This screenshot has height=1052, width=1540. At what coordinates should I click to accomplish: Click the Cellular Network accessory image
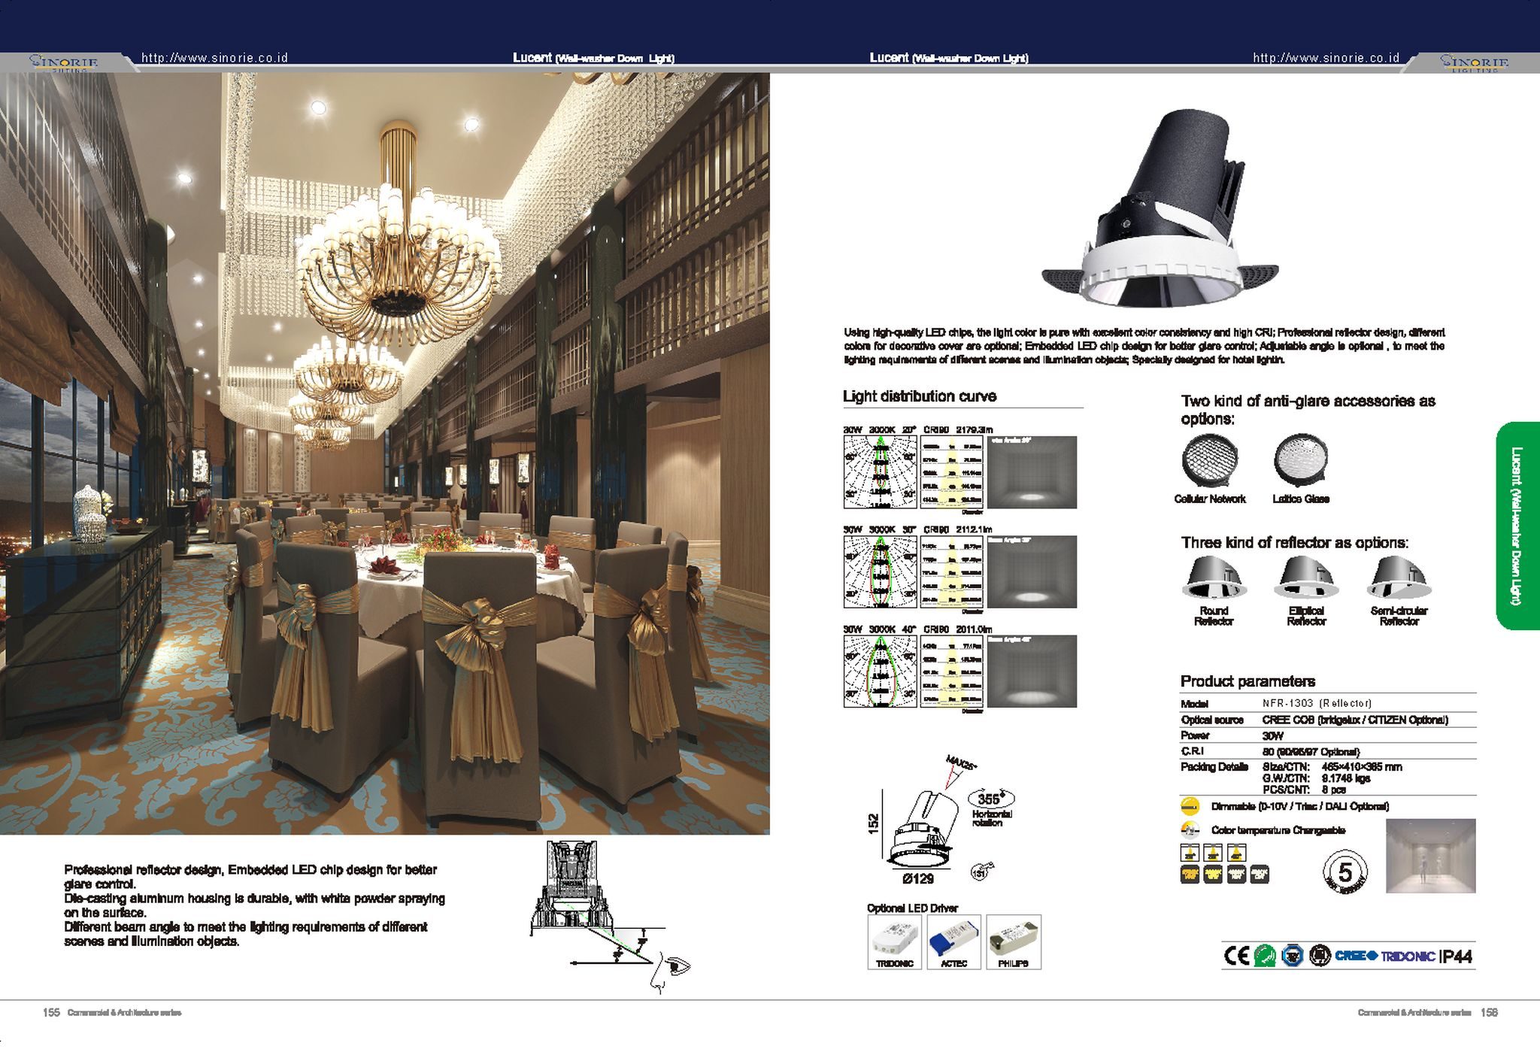1209,459
